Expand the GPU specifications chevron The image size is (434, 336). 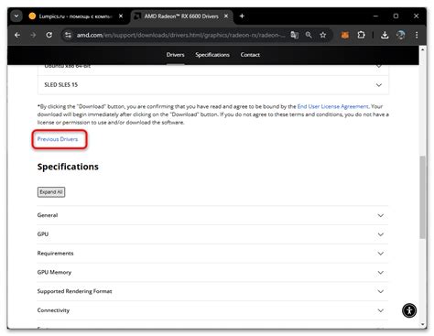pos(381,234)
